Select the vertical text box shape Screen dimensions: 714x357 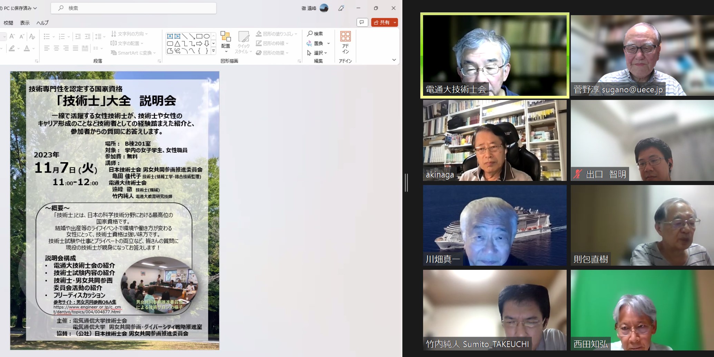click(x=177, y=36)
